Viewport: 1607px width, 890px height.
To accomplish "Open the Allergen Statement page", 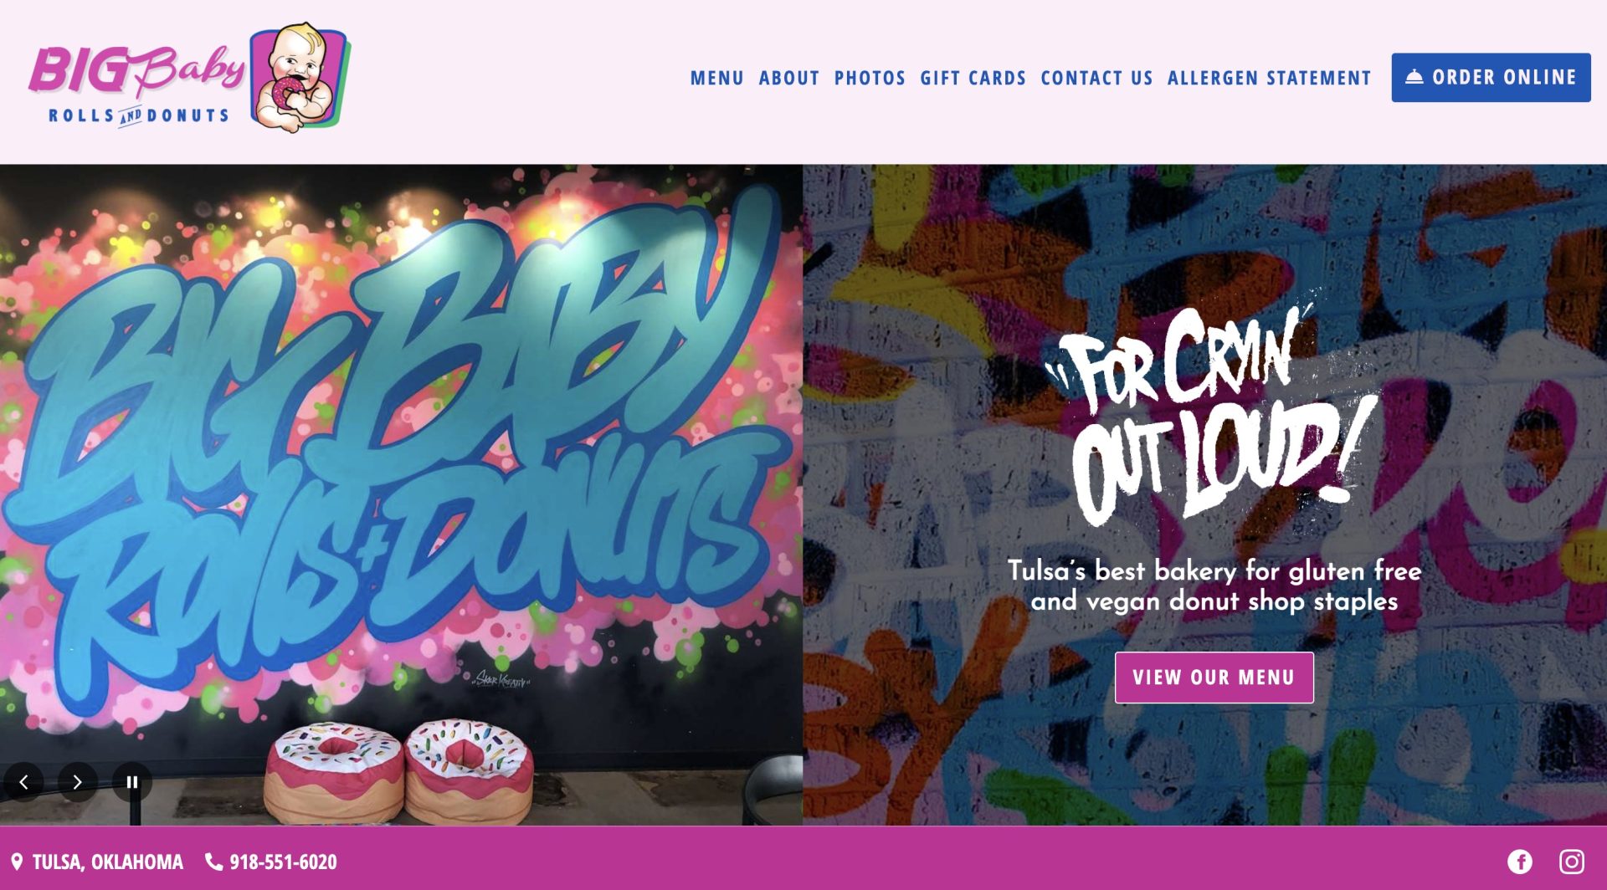I will coord(1270,78).
